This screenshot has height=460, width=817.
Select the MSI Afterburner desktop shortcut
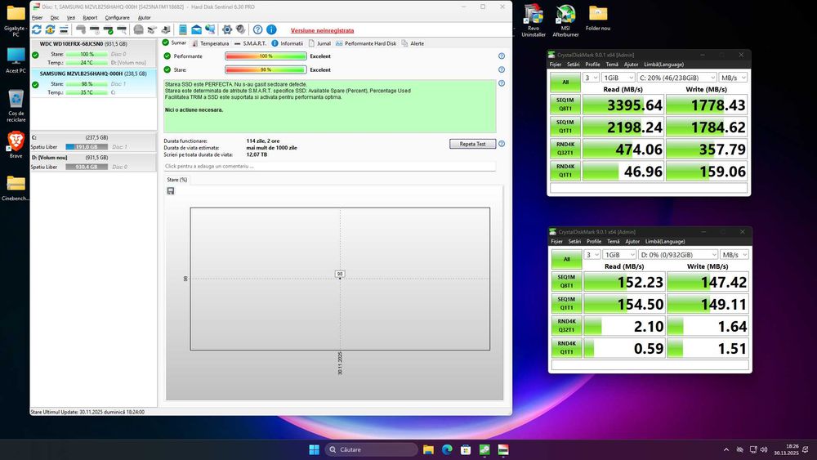565,20
